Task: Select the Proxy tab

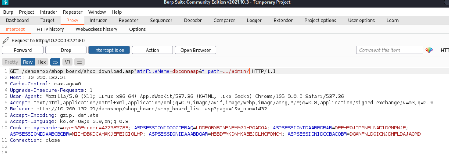Action: pos(72,21)
